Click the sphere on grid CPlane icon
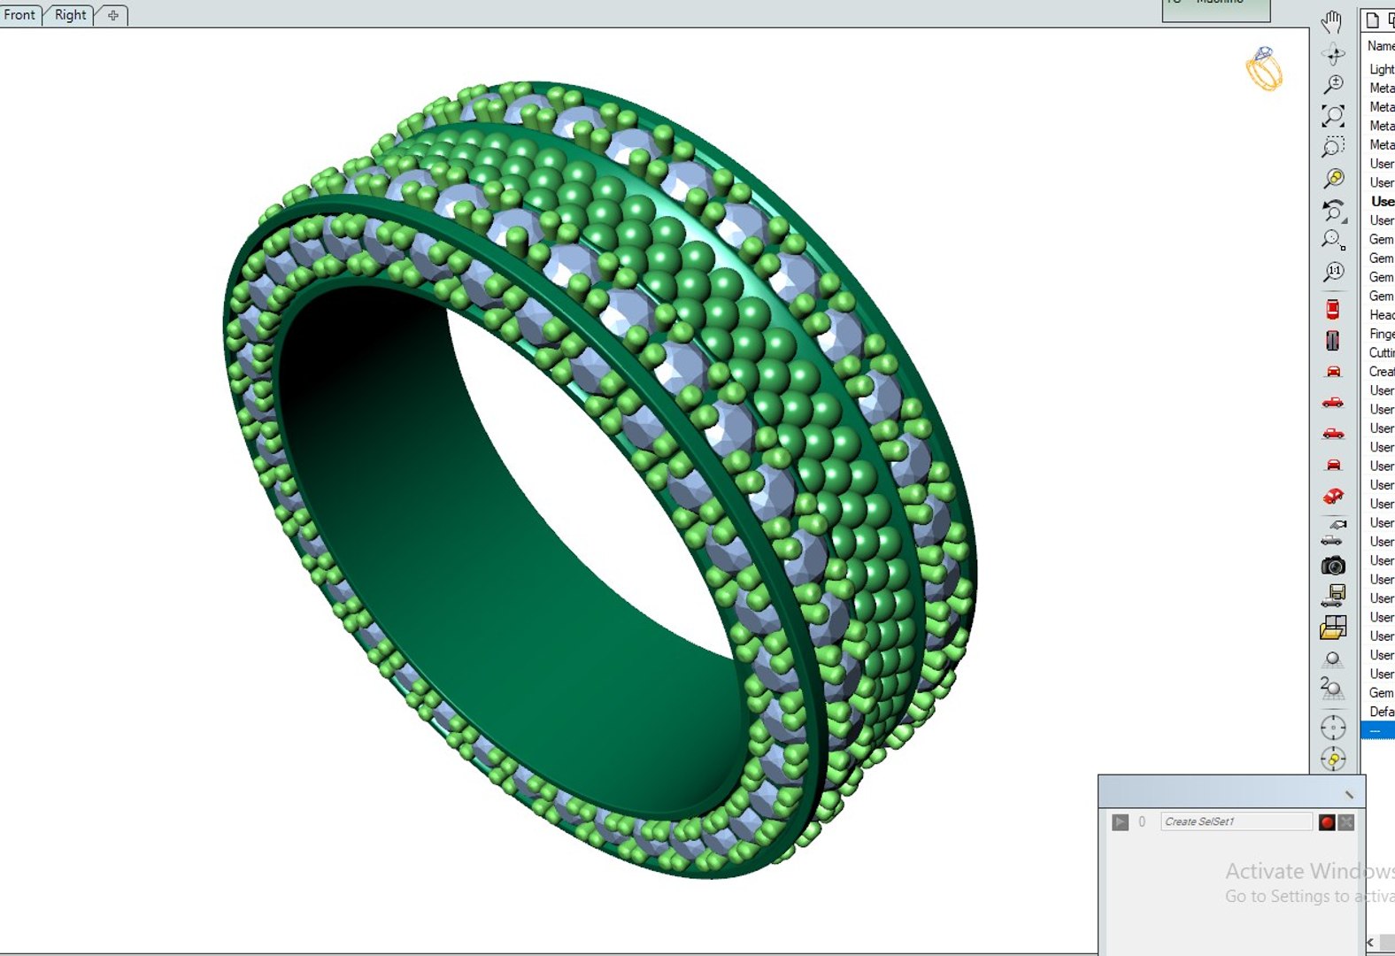The image size is (1395, 956). coord(1333,659)
